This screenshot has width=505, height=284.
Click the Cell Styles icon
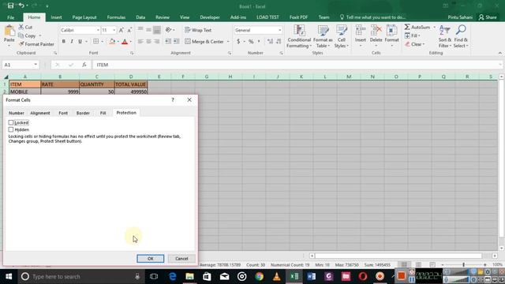point(342,31)
